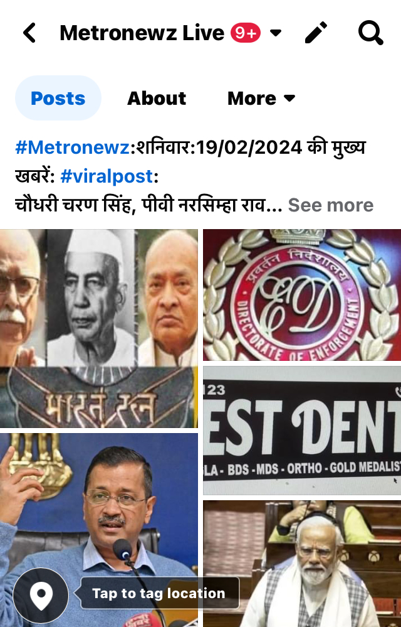
Task: Open the pencil edit icon
Action: coord(316,33)
